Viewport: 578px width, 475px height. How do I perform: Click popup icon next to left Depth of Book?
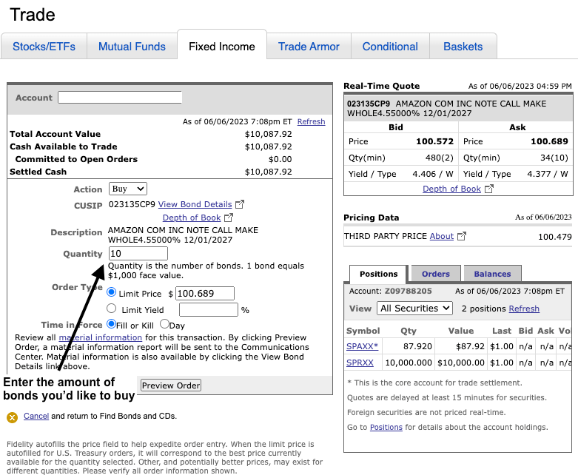[229, 218]
